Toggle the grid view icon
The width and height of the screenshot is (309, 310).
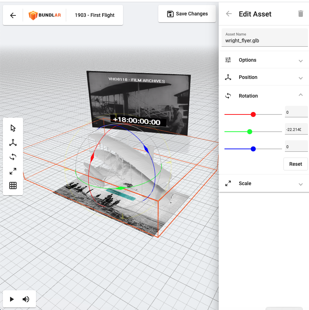[x=13, y=185]
